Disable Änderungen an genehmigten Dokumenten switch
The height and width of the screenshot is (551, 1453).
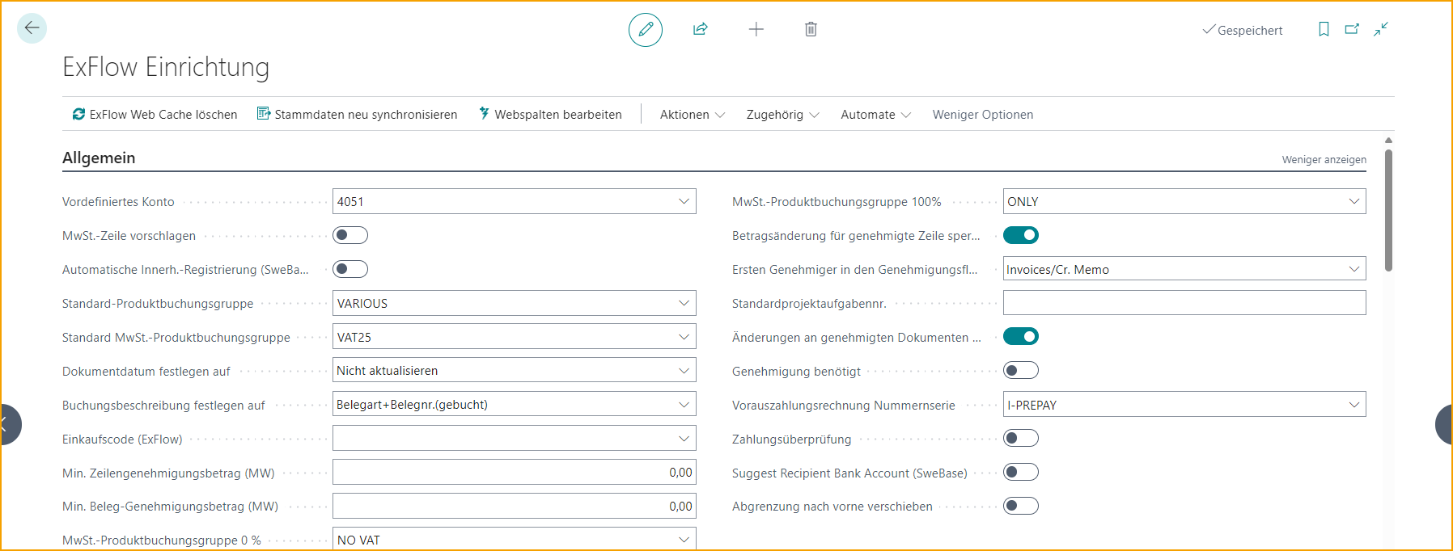point(1021,336)
